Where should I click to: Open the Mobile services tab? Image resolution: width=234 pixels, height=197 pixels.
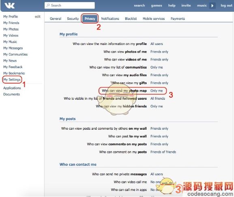(x=154, y=19)
